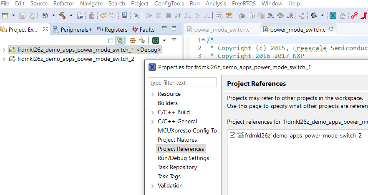Open the flash chip dropdown arrow
This screenshot has height=195, width=368.
(x=322, y=16)
